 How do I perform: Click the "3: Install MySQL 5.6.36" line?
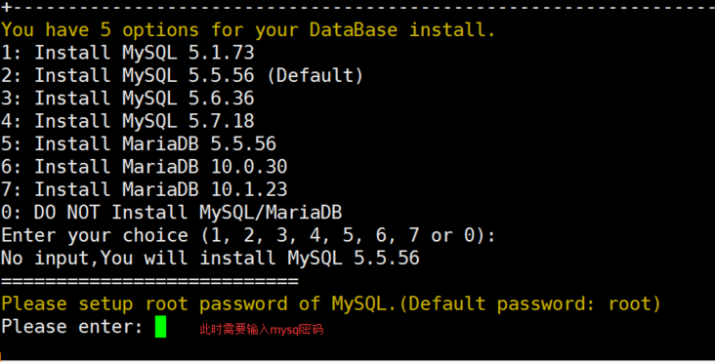click(128, 99)
